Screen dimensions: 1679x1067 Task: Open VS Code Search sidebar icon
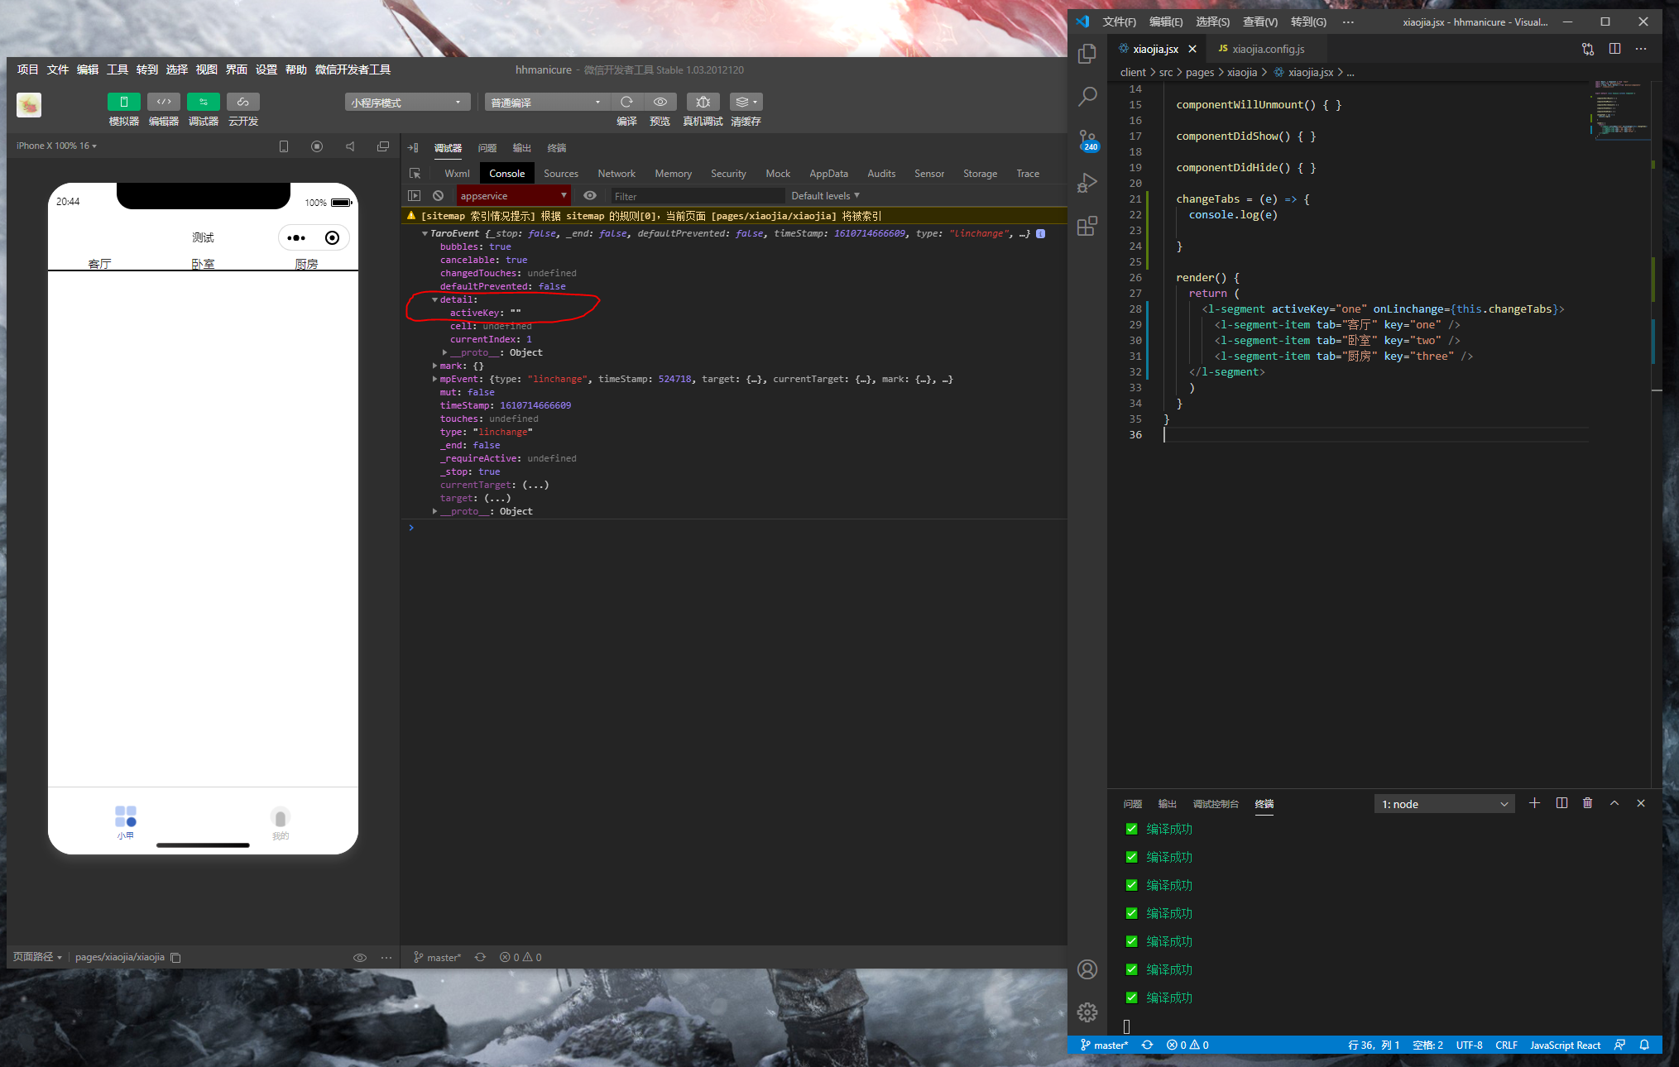[1087, 97]
